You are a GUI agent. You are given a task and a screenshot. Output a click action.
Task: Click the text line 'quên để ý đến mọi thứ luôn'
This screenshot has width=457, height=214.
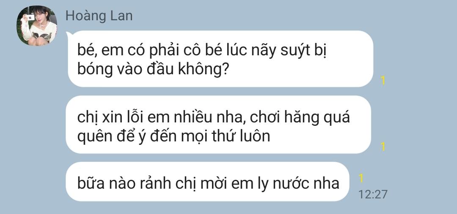click(x=174, y=136)
